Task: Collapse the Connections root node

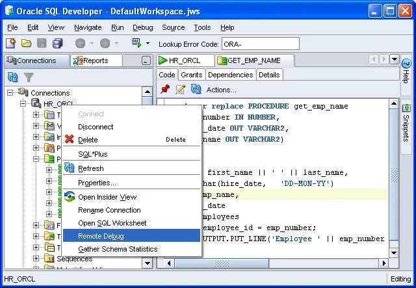Action: [10, 92]
